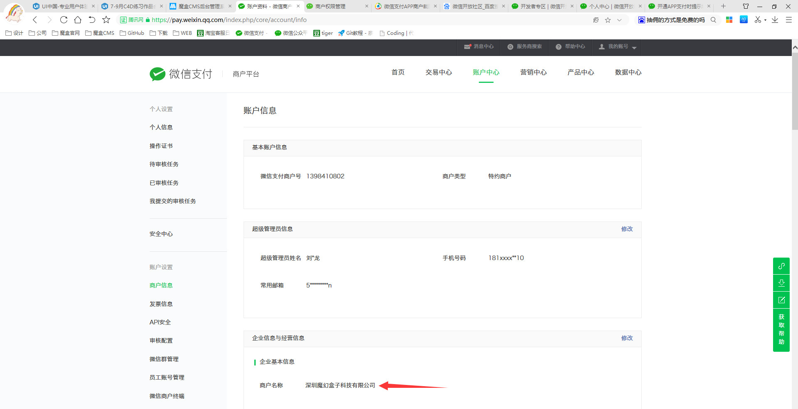Open the 淘宝客服 bookmark

coord(213,33)
